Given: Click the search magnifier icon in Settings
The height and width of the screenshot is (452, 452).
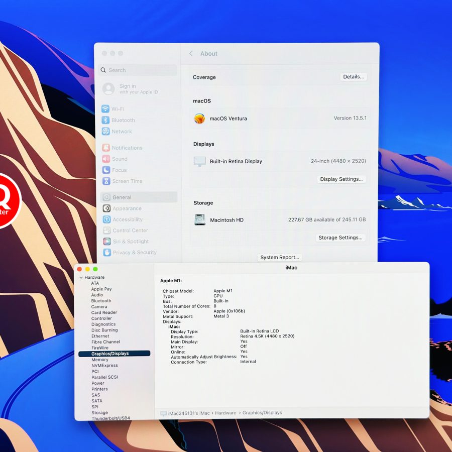Looking at the screenshot, I should [103, 70].
